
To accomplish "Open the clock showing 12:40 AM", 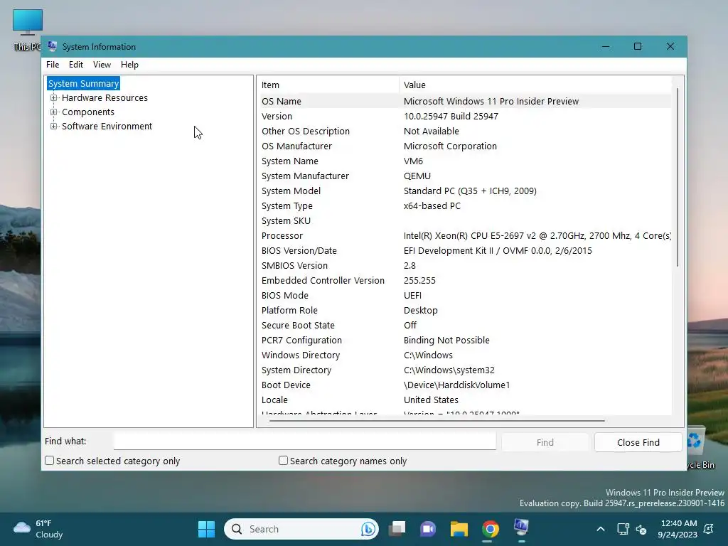I will 678,529.
